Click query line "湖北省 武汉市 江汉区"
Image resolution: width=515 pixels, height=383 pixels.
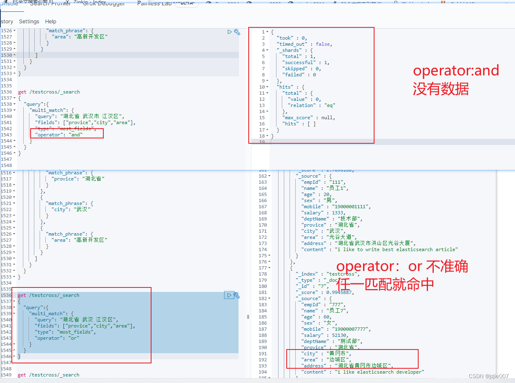(x=80, y=116)
